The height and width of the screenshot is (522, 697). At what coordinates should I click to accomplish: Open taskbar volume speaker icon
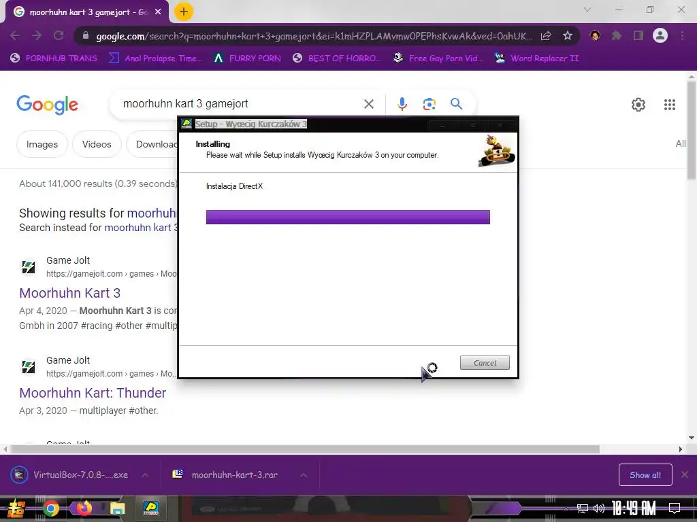pyautogui.click(x=599, y=508)
